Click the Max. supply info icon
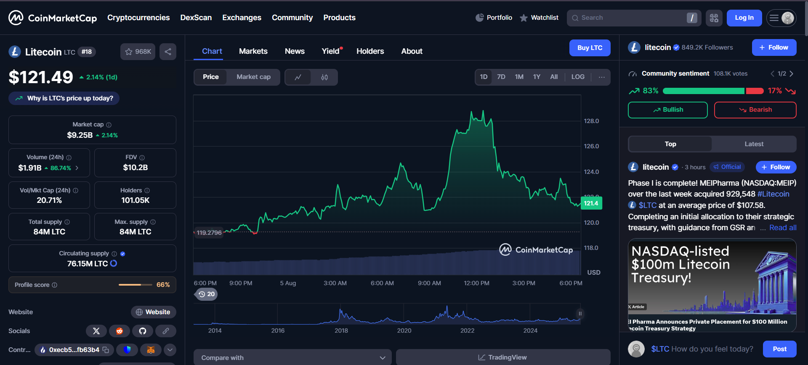Screen dimensions: 808x365 (153, 222)
